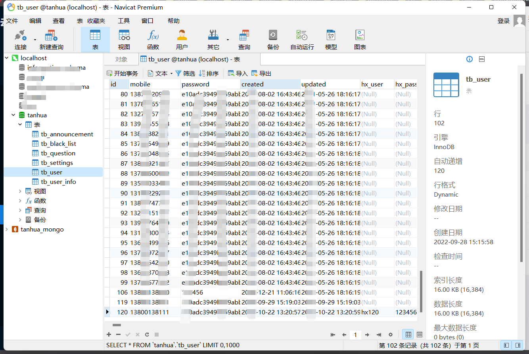Open the 模型 (Model) toolbar icon
529x354 pixels.
(x=331, y=40)
